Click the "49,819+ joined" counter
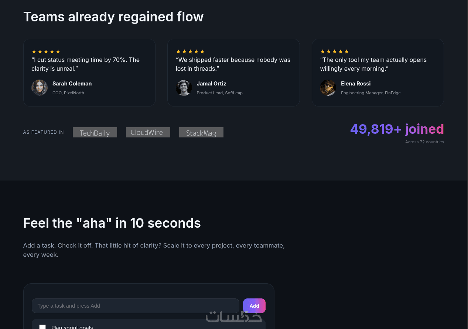 (397, 129)
